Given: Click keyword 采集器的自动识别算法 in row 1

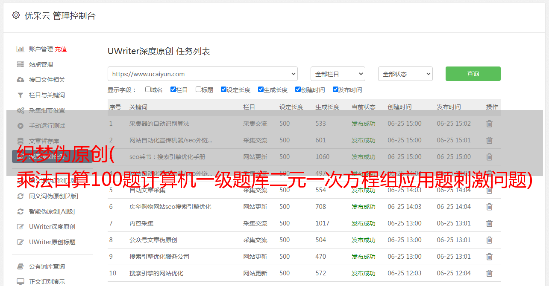Looking at the screenshot, I should click(159, 124).
